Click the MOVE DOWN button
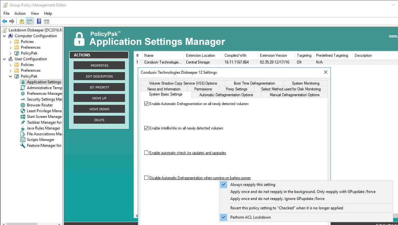Image resolution: width=398 pixels, height=225 pixels. (x=99, y=109)
